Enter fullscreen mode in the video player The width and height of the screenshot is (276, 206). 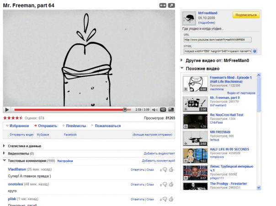170,110
